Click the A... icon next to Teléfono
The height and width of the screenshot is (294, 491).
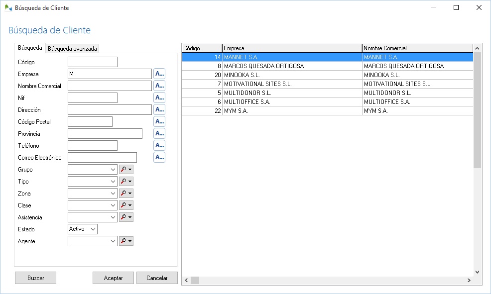pyautogui.click(x=159, y=145)
